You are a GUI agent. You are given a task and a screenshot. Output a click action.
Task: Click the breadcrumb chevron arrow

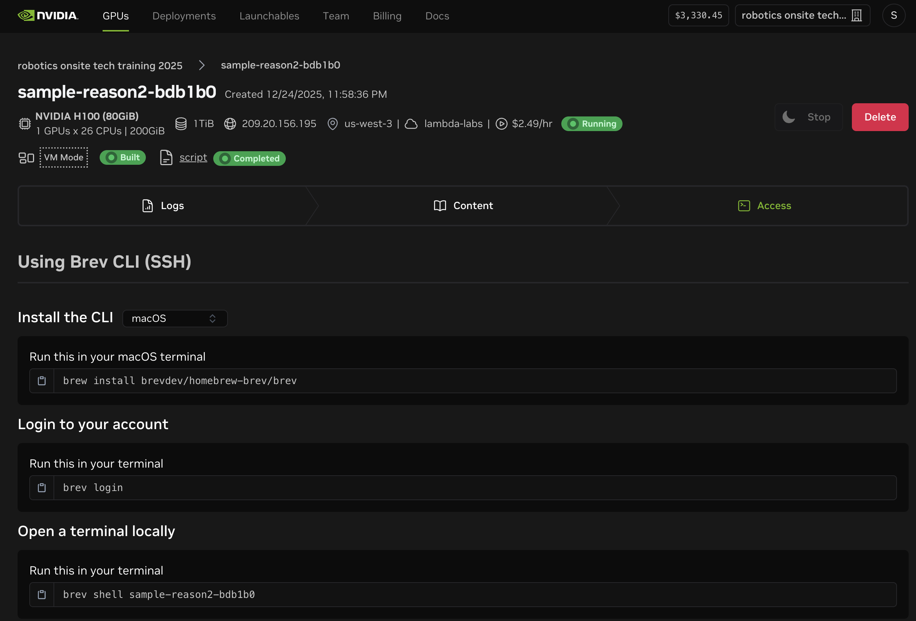click(202, 66)
